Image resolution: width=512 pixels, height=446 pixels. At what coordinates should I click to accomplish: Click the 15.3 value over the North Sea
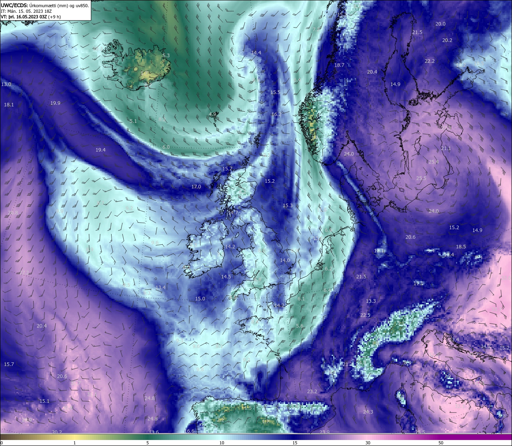288,205
